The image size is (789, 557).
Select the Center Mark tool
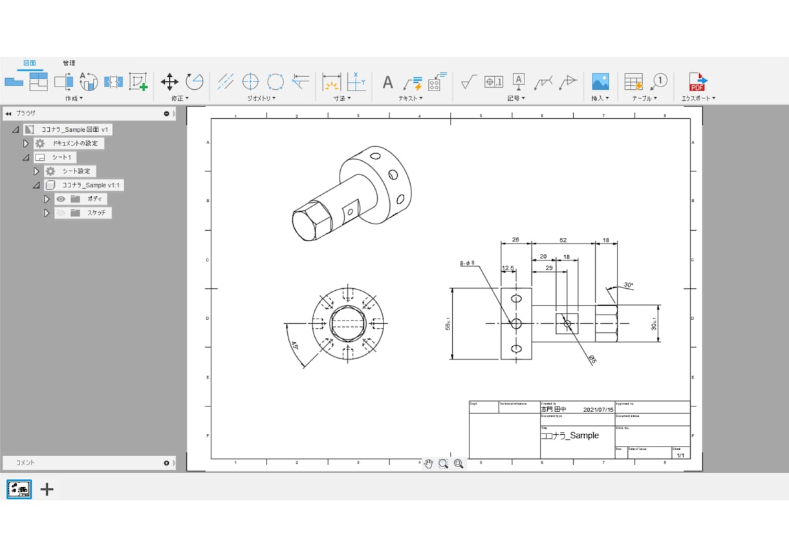point(250,81)
